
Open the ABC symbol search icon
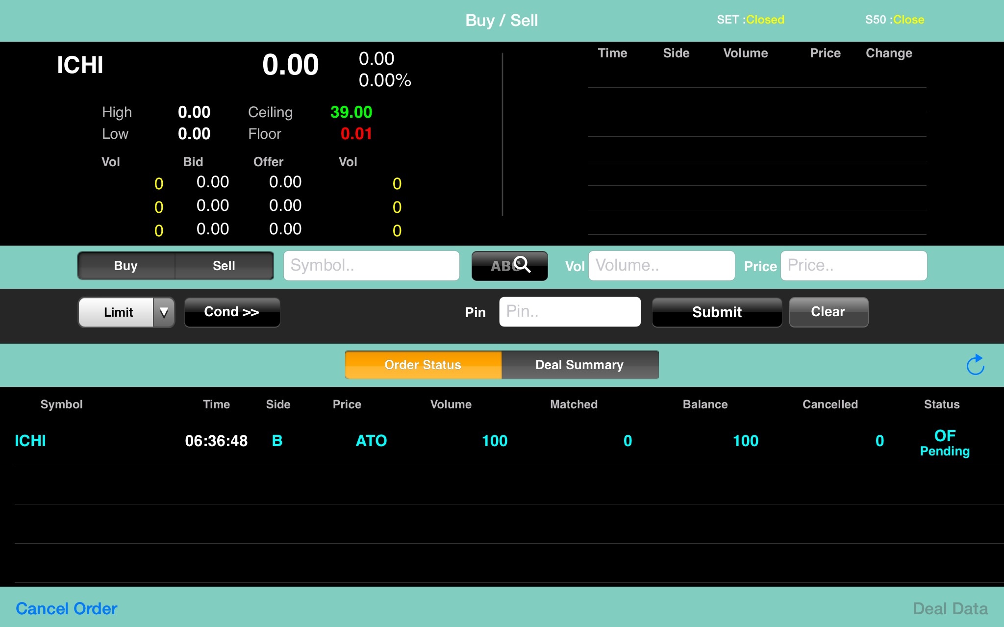click(x=509, y=266)
